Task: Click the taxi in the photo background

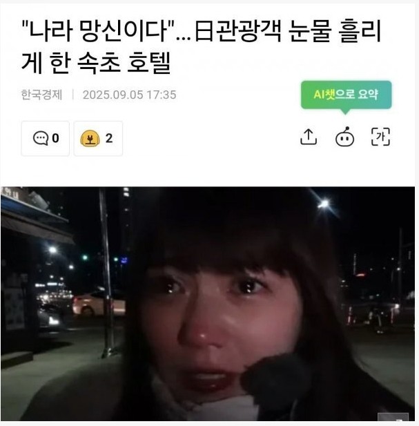Action: coord(99,304)
